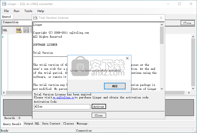This screenshot has height=133, width=197.
Task: Click the Activate button in license dialog
Action: pyautogui.click(x=99, y=107)
